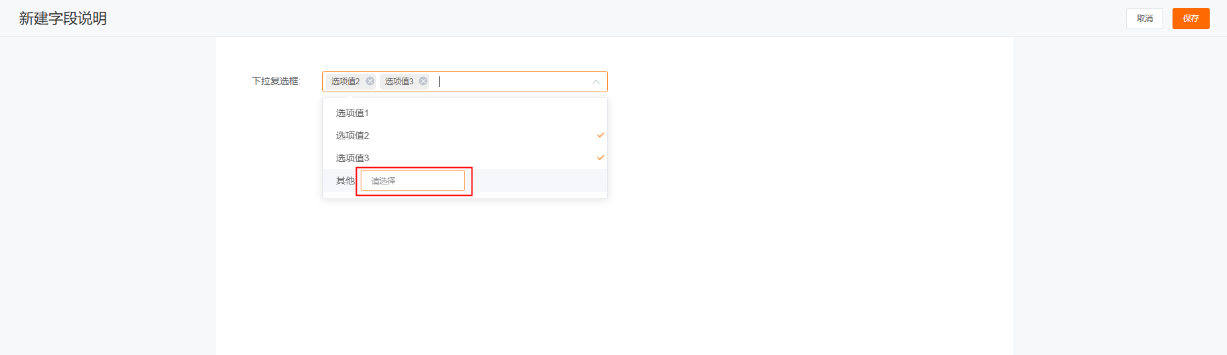
Task: Click the blank white form area below the dropdown list
Action: (614, 279)
